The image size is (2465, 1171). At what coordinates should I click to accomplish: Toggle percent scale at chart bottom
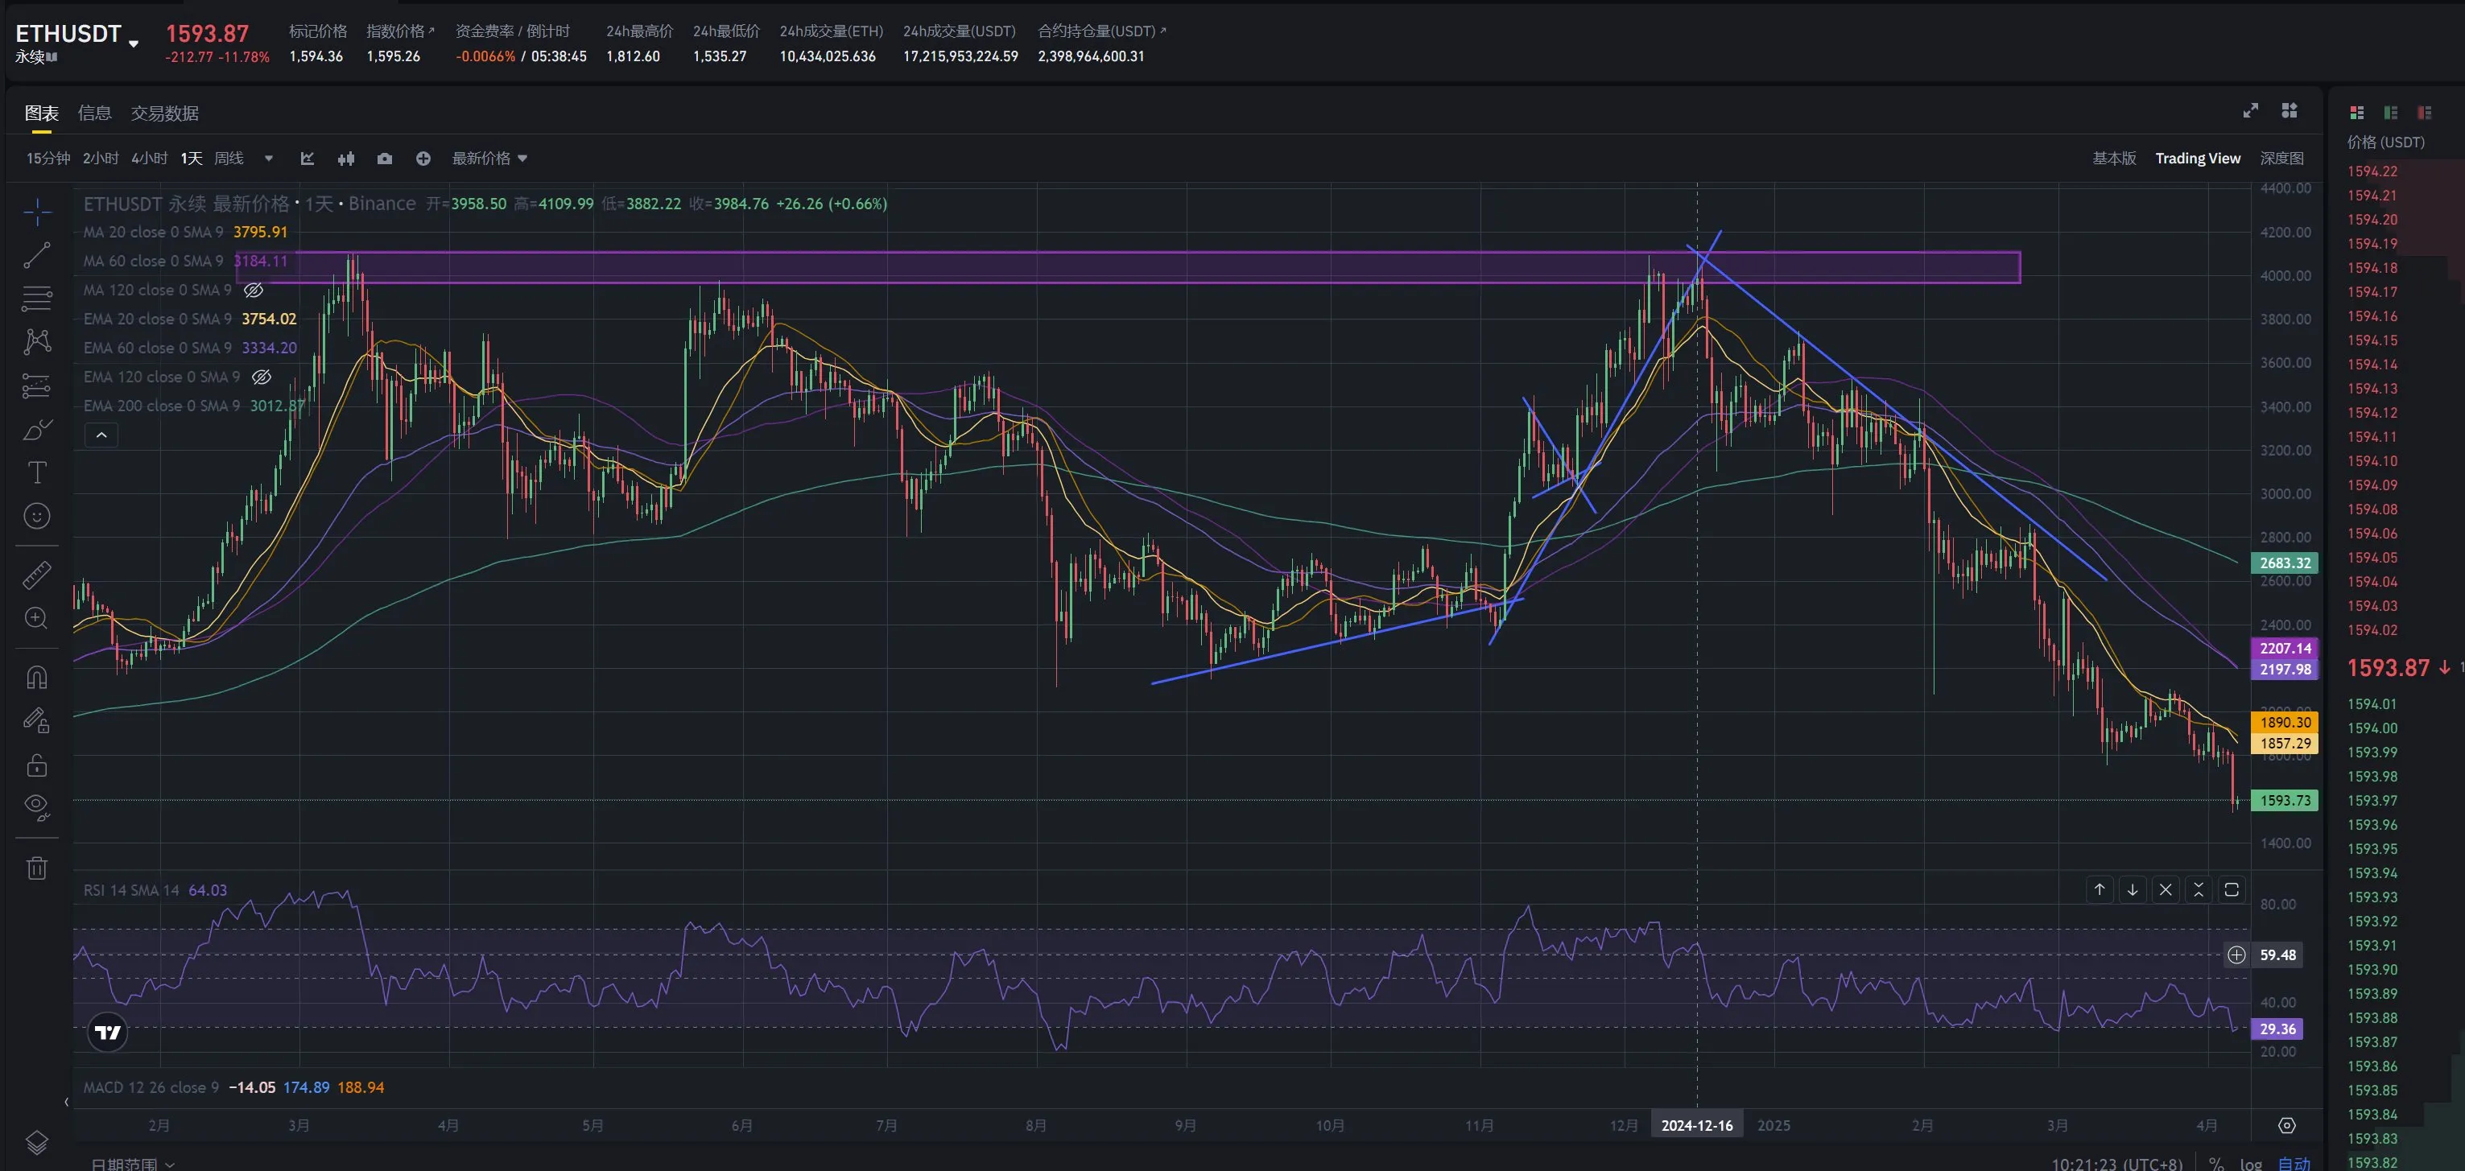tap(2216, 1163)
